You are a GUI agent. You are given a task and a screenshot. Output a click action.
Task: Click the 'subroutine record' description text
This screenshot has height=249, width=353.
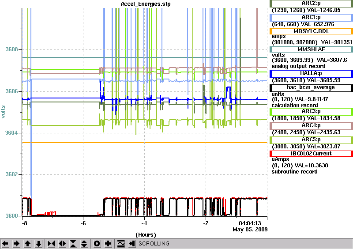click(294, 172)
